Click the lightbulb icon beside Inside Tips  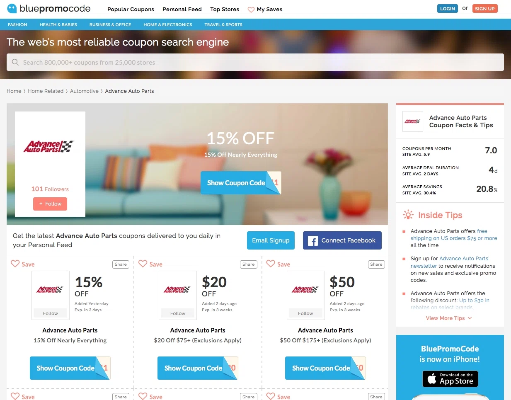[x=408, y=215]
